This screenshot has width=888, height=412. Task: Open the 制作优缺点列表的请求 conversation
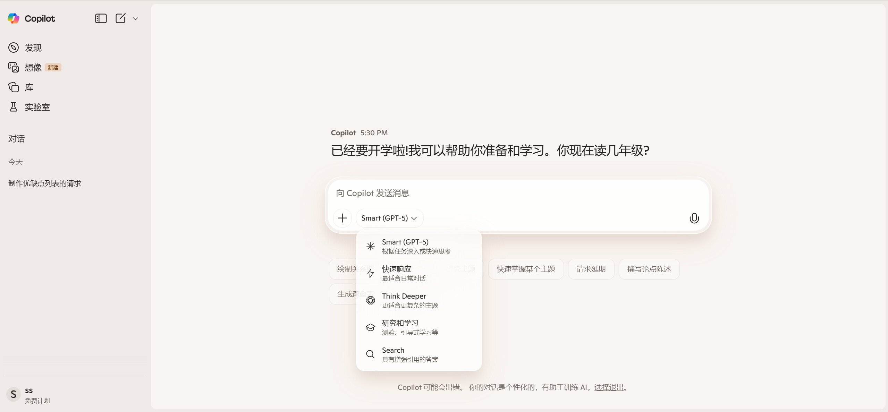[45, 183]
